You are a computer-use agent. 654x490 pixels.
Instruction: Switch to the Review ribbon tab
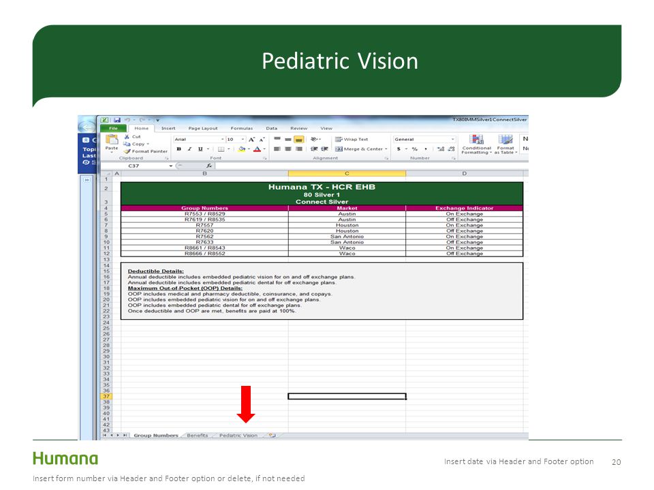(298, 129)
